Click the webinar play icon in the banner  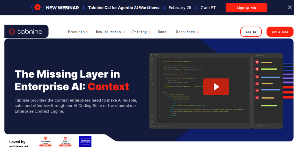pos(36,7)
